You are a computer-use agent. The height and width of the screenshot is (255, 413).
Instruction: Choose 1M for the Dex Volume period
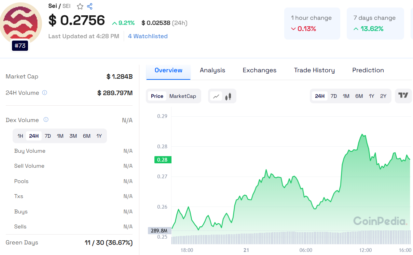point(60,136)
